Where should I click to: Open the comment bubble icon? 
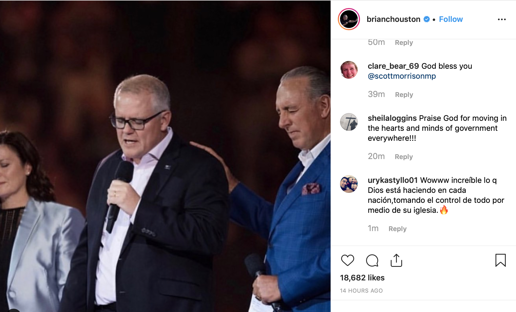pos(372,260)
